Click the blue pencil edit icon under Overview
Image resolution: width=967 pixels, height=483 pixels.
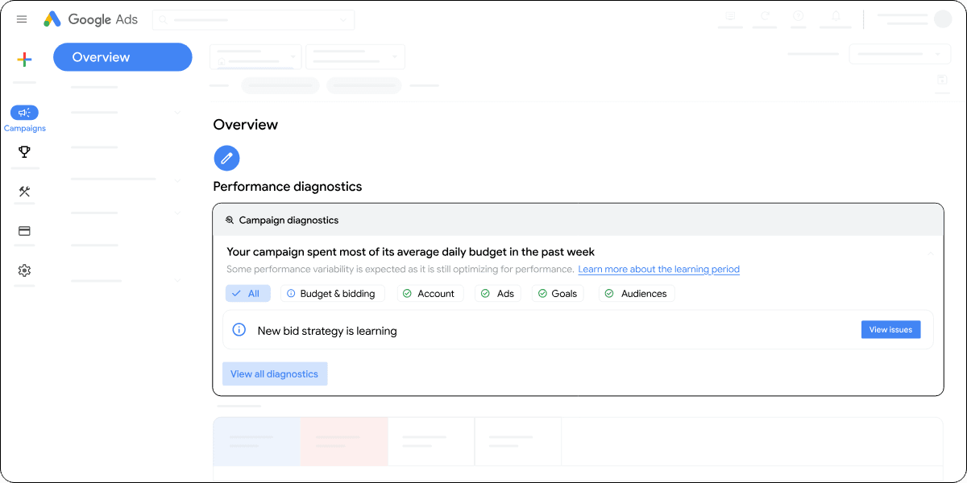click(x=226, y=158)
